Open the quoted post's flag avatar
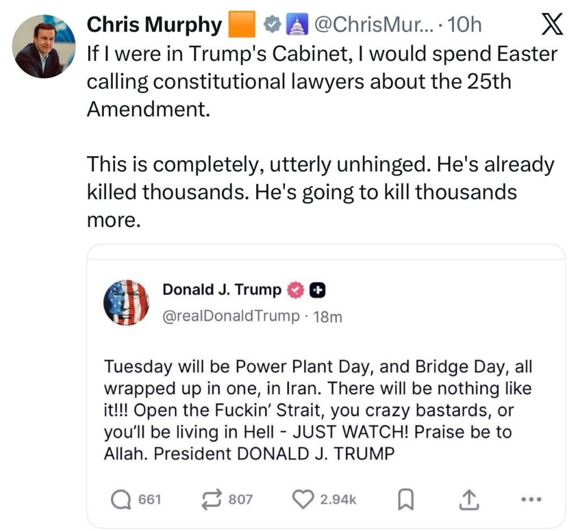The height and width of the screenshot is (531, 578). (126, 303)
